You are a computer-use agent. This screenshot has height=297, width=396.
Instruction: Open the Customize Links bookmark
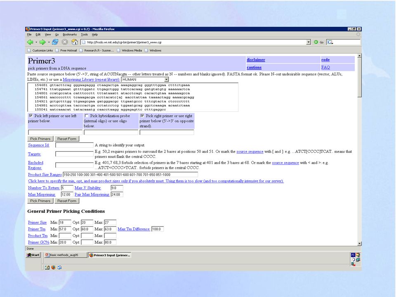[x=40, y=50]
